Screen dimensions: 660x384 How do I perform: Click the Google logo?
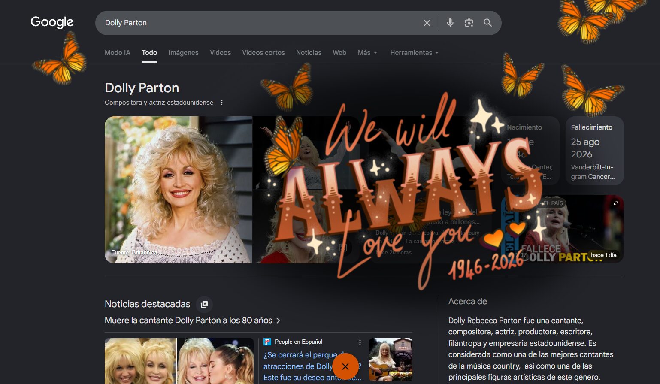pos(52,22)
